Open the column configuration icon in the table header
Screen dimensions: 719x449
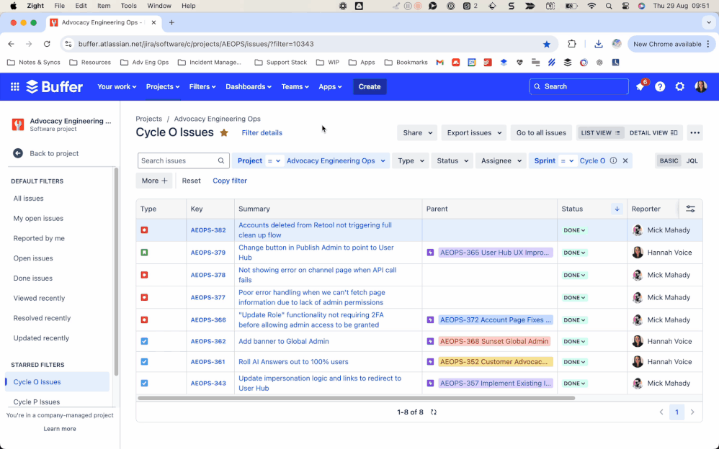pos(690,209)
